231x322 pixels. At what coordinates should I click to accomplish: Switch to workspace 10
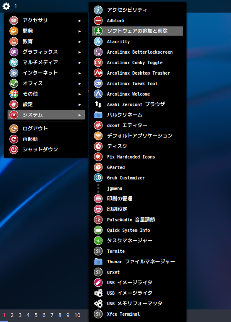[x=77, y=315]
